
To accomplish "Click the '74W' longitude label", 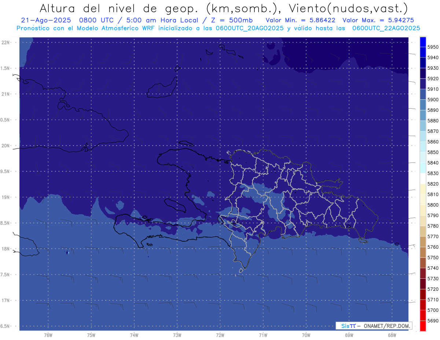I will point(134,335).
